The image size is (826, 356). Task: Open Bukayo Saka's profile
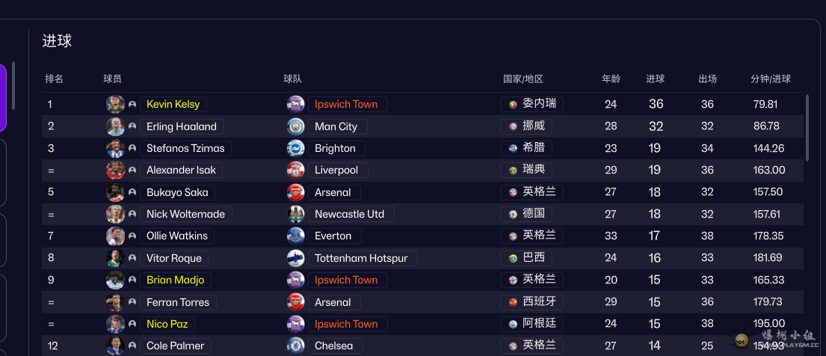(177, 192)
